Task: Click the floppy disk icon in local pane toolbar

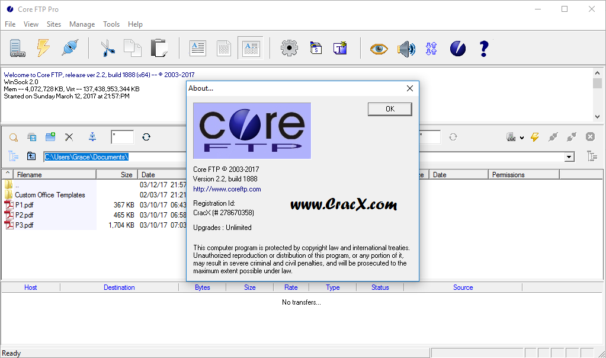Action: pyautogui.click(x=31, y=137)
